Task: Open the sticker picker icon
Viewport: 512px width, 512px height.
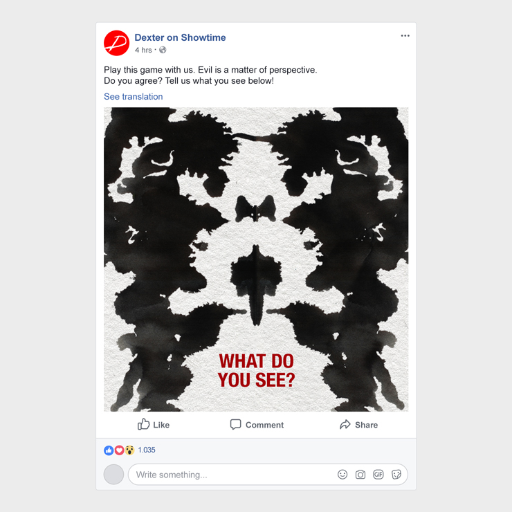Action: [x=396, y=475]
